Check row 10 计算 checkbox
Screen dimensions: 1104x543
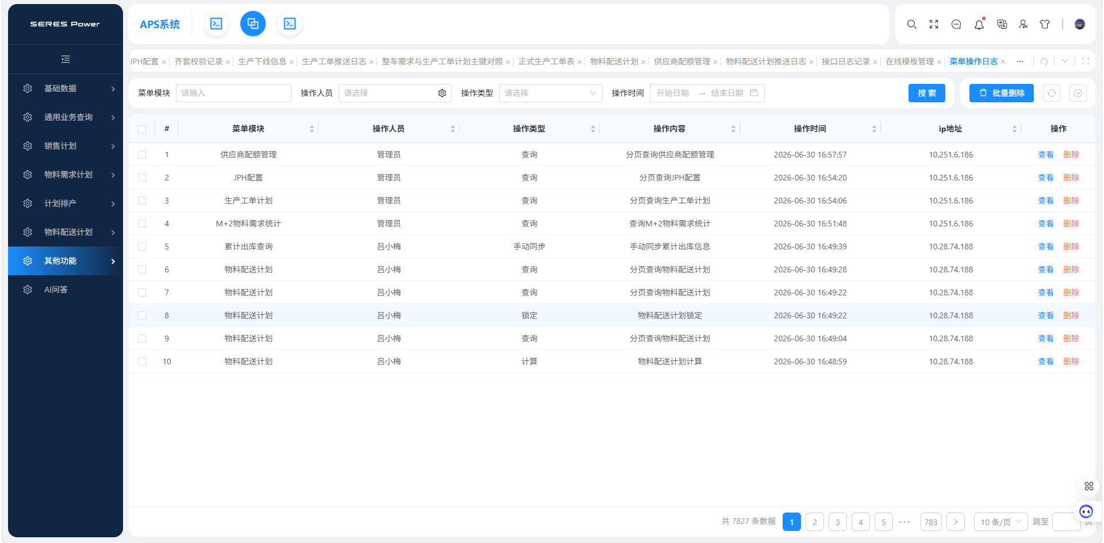[142, 361]
